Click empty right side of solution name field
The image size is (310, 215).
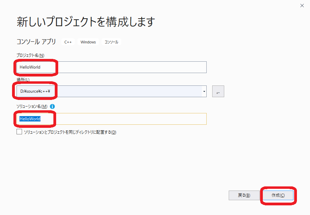[138, 119]
